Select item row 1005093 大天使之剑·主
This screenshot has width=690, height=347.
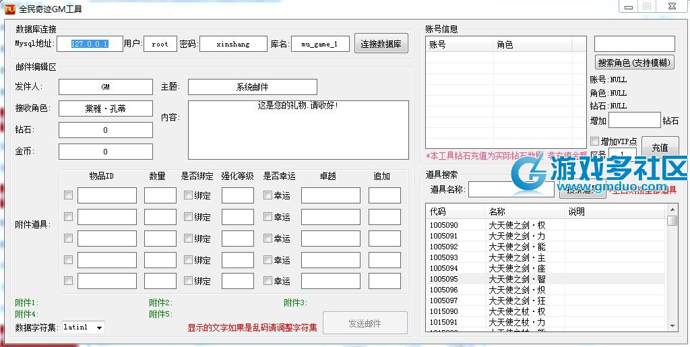point(546,257)
